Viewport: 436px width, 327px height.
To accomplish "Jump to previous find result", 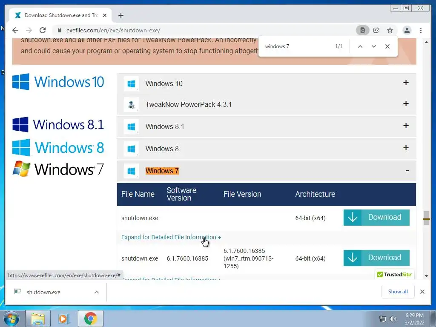I will pos(360,46).
